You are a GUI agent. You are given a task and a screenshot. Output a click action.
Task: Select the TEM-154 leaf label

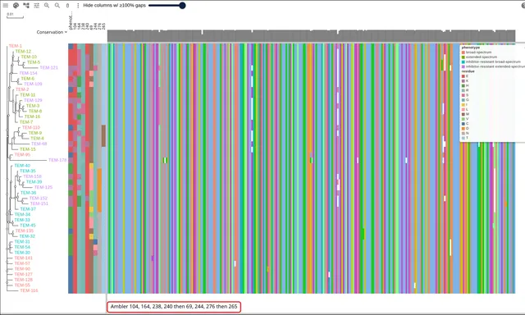tap(28, 73)
